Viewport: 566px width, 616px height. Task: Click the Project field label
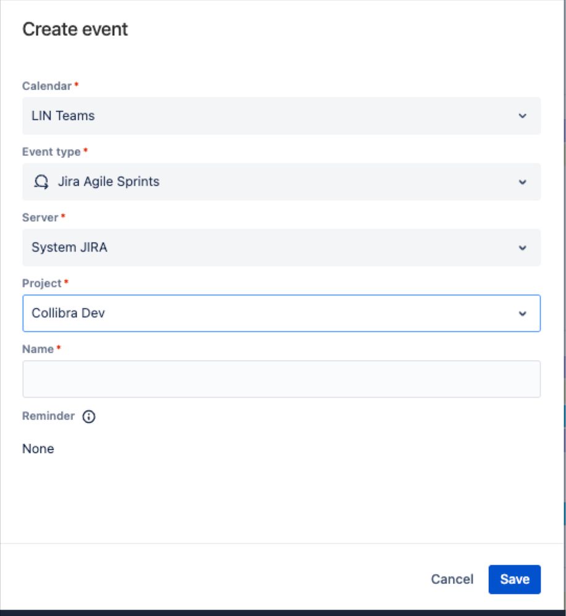(41, 283)
